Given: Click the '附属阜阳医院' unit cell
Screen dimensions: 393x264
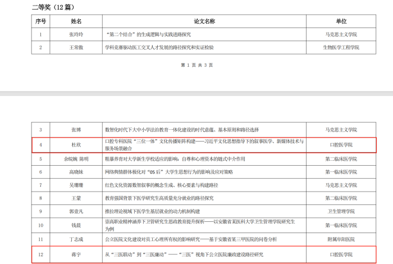Looking at the screenshot, I should (x=341, y=239).
